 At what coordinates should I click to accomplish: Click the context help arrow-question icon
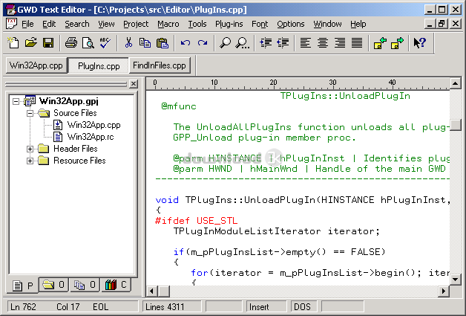[x=420, y=43]
